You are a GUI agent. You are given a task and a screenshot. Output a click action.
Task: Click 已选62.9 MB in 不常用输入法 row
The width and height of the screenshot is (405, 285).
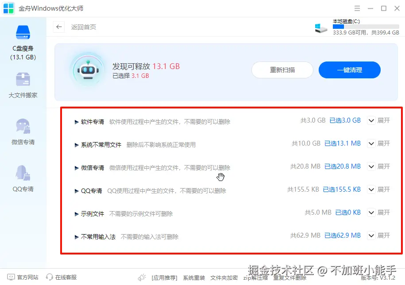click(343, 235)
